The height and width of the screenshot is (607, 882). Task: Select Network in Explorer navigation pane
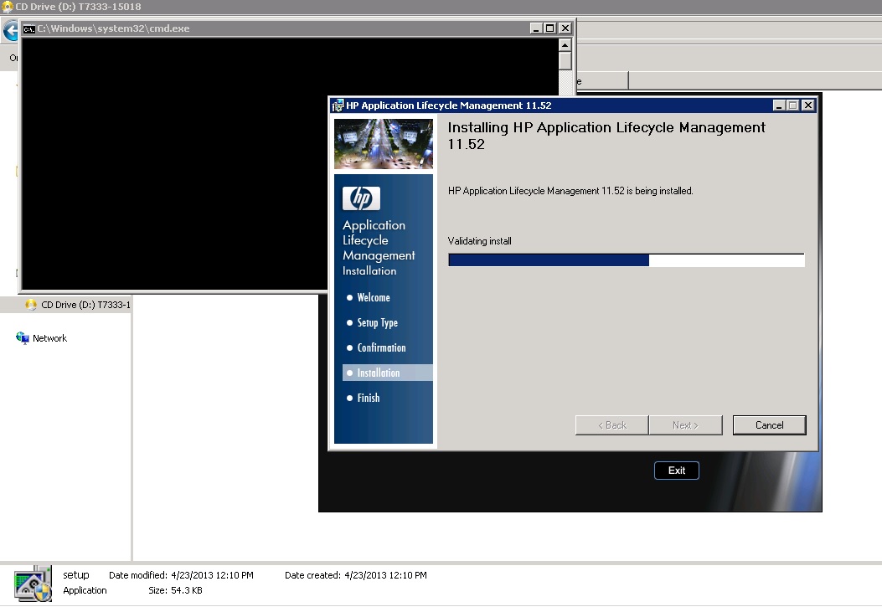point(49,338)
